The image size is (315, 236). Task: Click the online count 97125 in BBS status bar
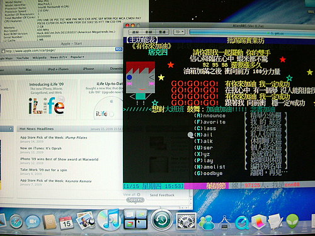click(253, 185)
